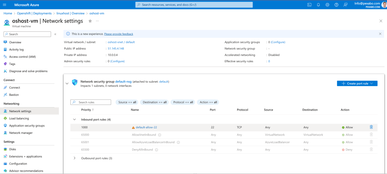Open the default-nsg link
387x174 pixels.
click(123, 82)
